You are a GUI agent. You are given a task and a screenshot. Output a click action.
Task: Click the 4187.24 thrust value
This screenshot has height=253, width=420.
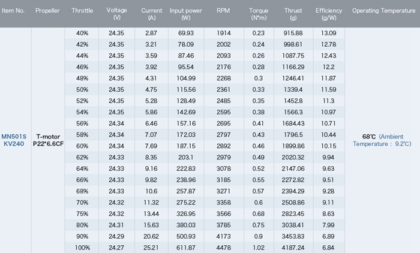tap(295, 248)
